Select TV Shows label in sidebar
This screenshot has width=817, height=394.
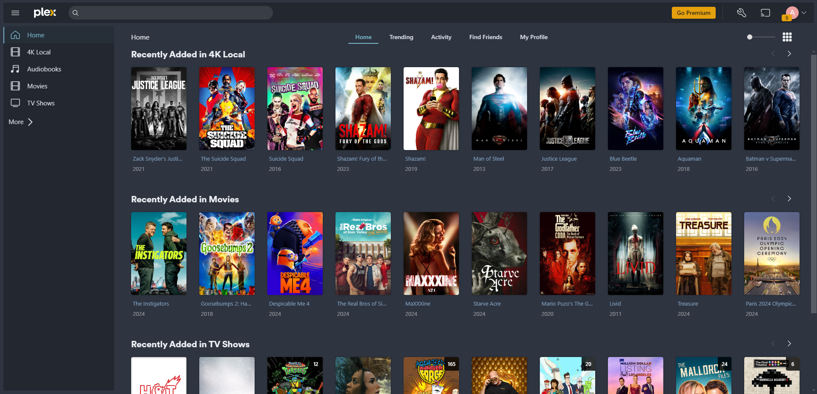[x=41, y=103]
